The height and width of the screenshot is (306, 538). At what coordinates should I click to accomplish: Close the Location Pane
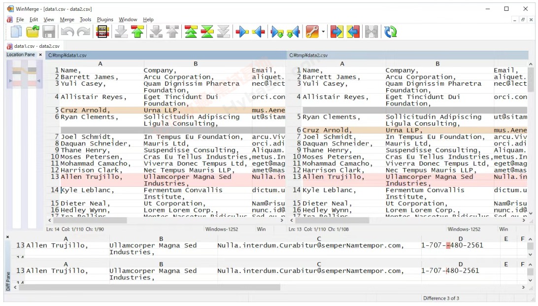pos(40,55)
